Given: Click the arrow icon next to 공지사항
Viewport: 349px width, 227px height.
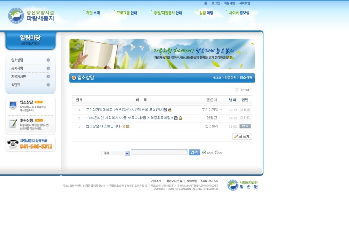Looking at the screenshot, I should (x=48, y=68).
